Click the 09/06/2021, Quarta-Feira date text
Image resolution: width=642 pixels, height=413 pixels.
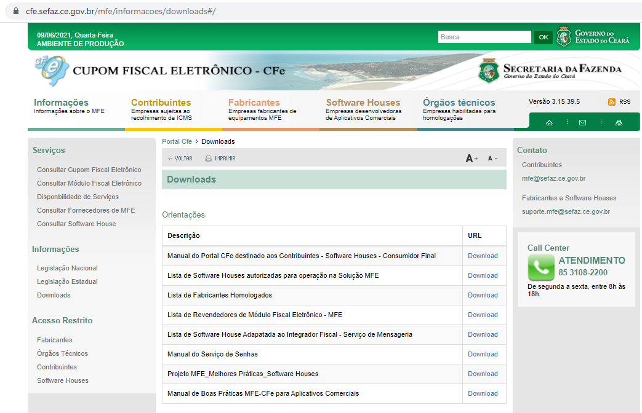click(75, 35)
